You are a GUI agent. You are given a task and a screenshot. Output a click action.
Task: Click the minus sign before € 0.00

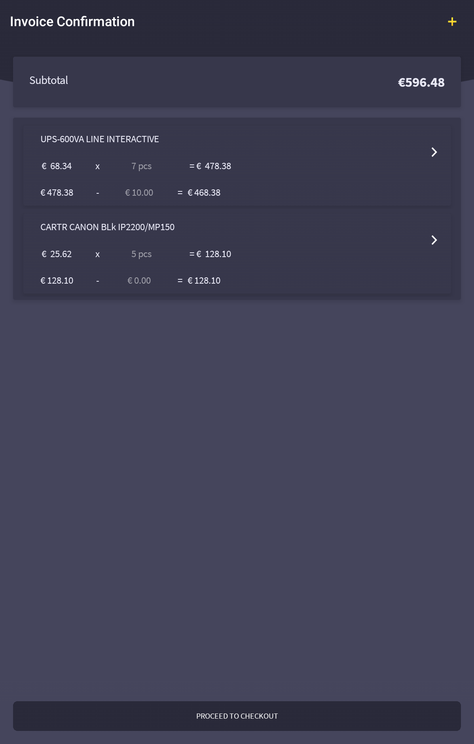coord(97,281)
